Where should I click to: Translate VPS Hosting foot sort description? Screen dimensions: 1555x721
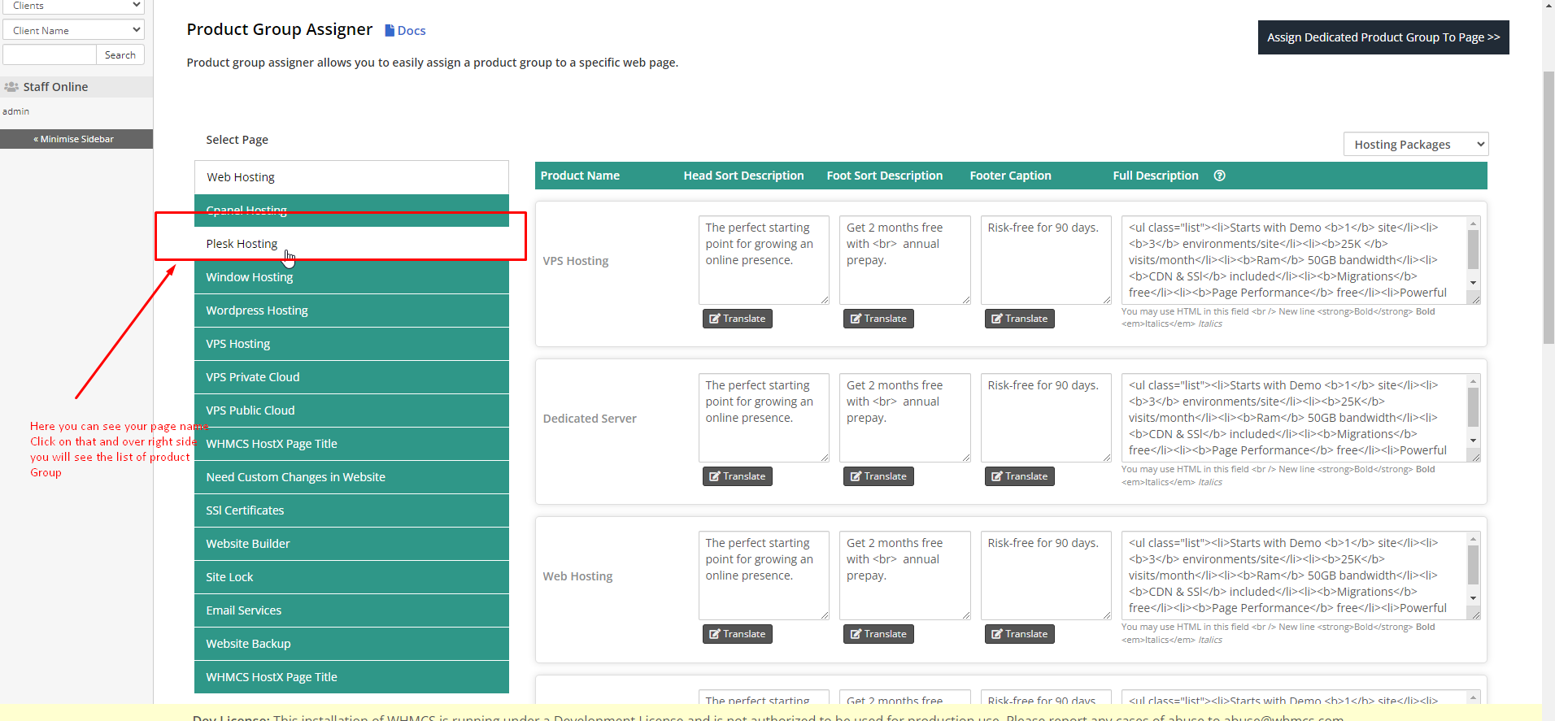click(878, 319)
